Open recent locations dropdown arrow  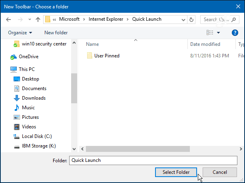pyautogui.click(x=30, y=20)
